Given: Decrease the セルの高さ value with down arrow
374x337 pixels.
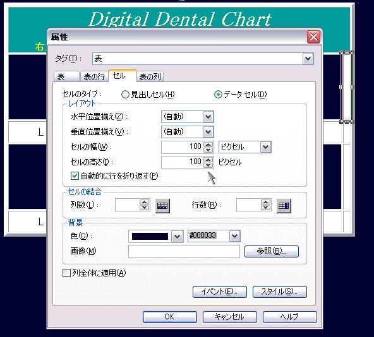Looking at the screenshot, I should tap(208, 165).
